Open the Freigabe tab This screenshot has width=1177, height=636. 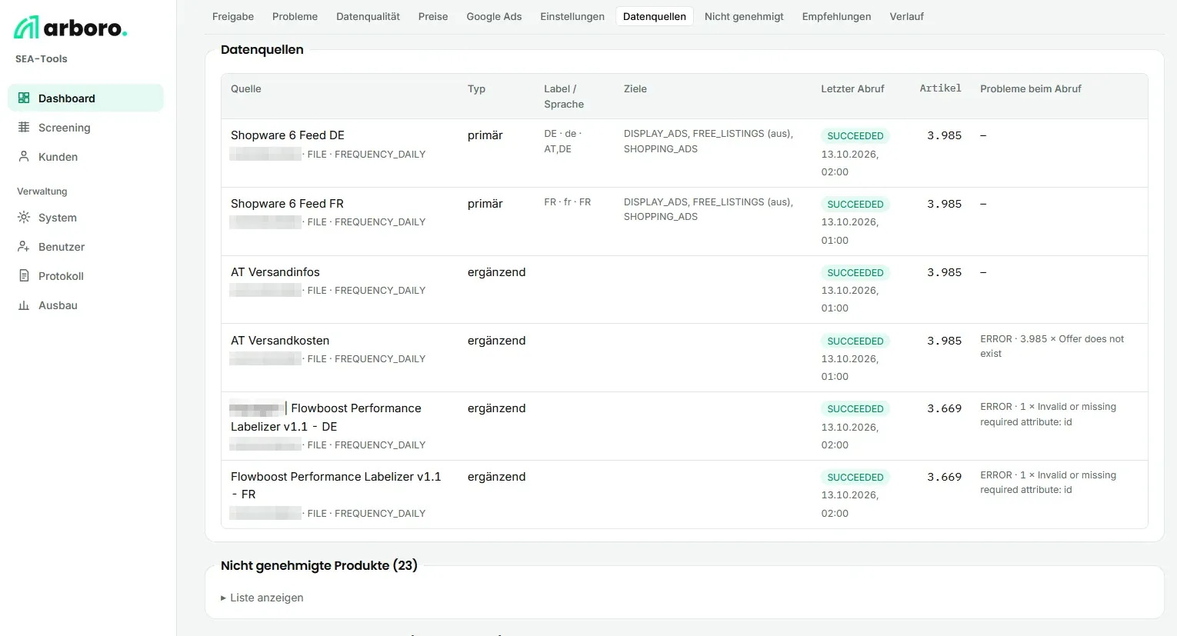[x=233, y=16]
